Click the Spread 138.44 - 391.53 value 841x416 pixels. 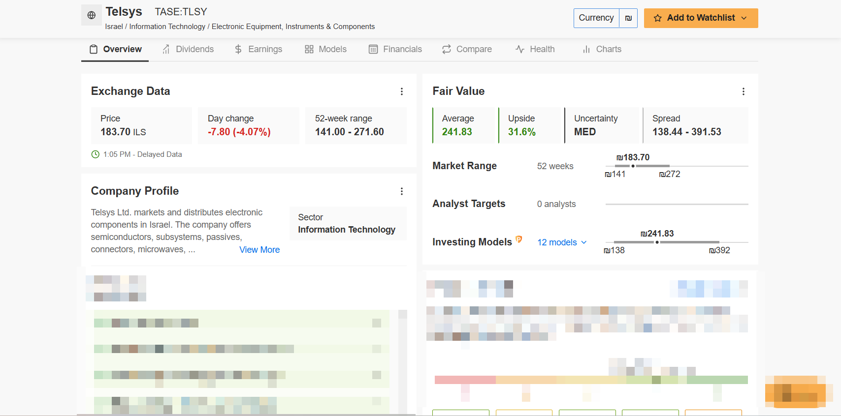pos(687,132)
